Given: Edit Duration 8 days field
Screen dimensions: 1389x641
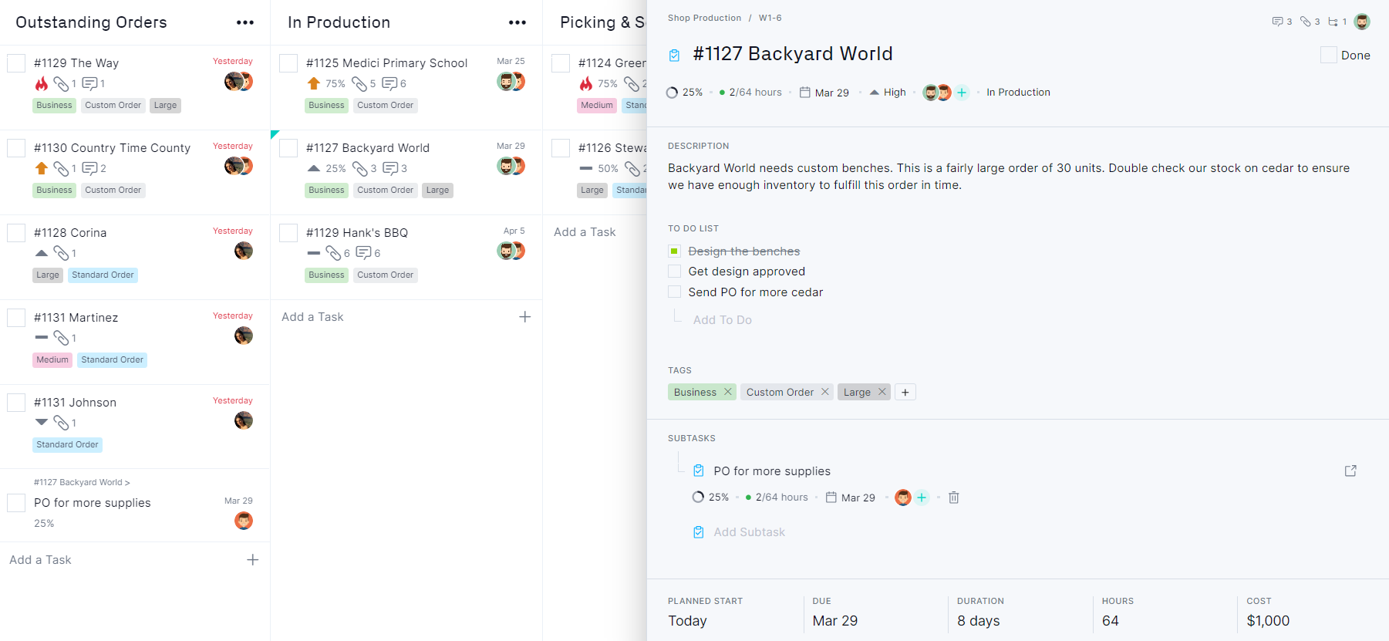Looking at the screenshot, I should click(978, 621).
